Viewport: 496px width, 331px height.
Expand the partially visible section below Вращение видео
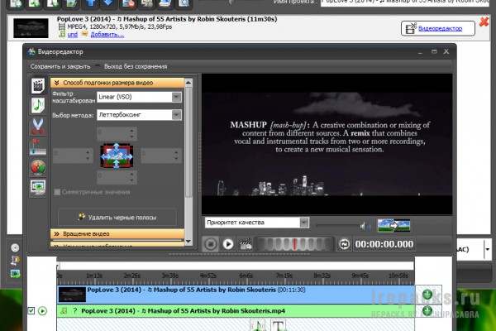(x=117, y=245)
